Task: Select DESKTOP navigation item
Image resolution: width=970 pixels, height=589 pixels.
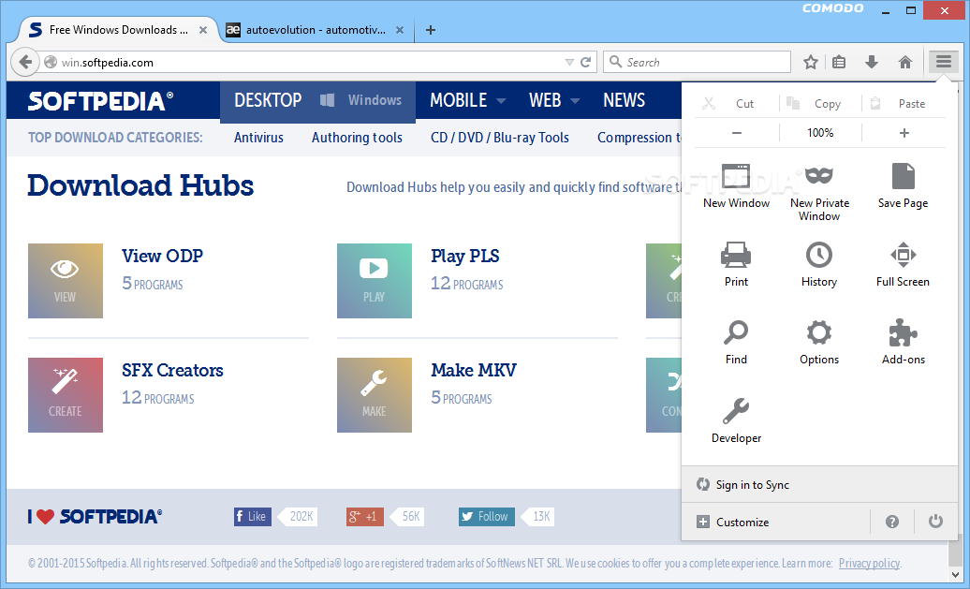Action: (x=268, y=100)
